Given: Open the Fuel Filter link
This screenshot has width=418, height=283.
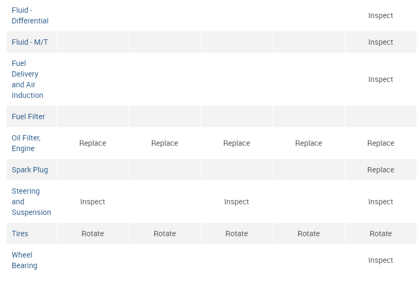Looking at the screenshot, I should (28, 116).
